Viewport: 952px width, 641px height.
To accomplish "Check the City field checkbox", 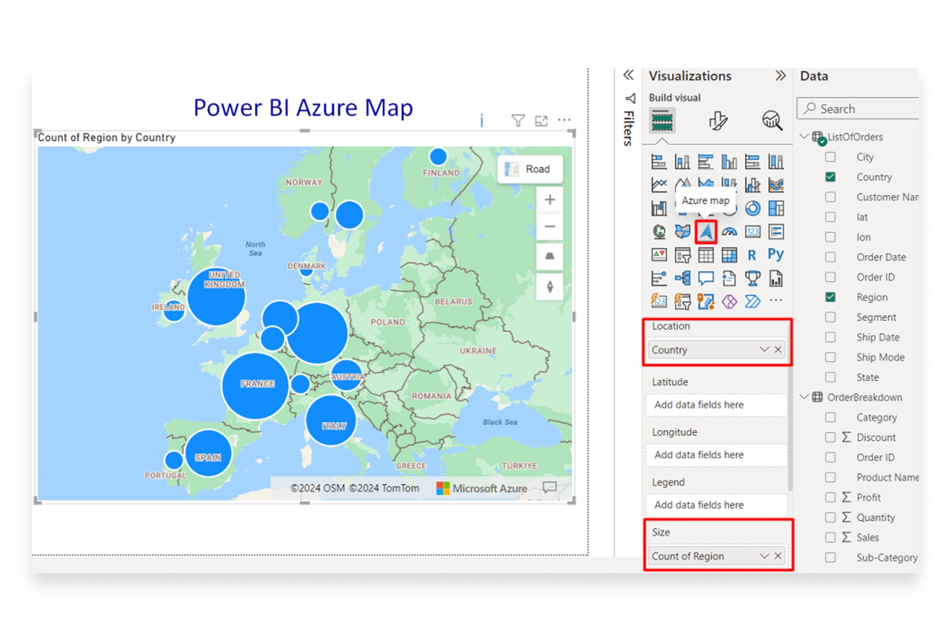I will click(x=831, y=157).
